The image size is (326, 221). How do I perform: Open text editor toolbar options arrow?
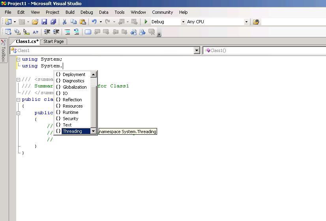(159, 34)
